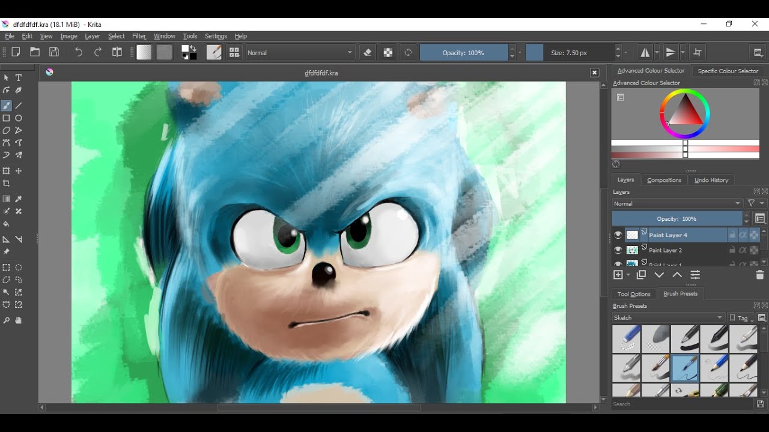Delete the selected layer

click(x=759, y=275)
